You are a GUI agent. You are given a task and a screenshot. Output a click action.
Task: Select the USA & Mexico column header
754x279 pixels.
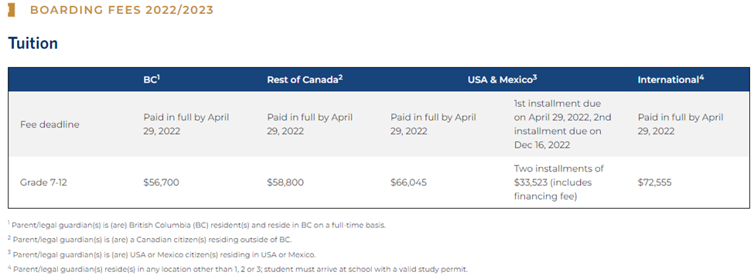[502, 80]
